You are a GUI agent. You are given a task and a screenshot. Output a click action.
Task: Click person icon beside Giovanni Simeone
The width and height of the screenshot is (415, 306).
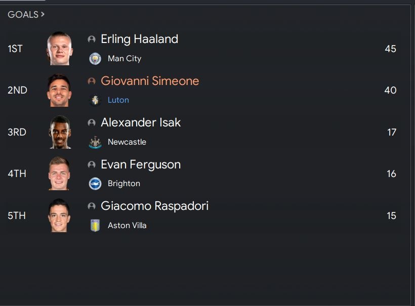92,81
